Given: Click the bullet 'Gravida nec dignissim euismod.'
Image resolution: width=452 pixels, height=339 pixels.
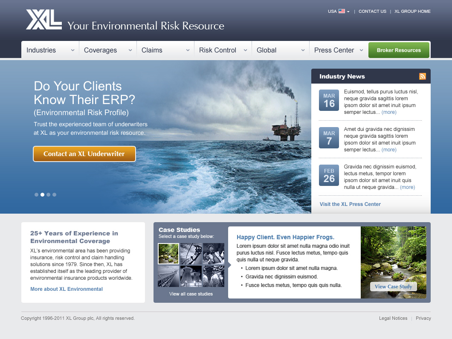Looking at the screenshot, I should click(281, 277).
